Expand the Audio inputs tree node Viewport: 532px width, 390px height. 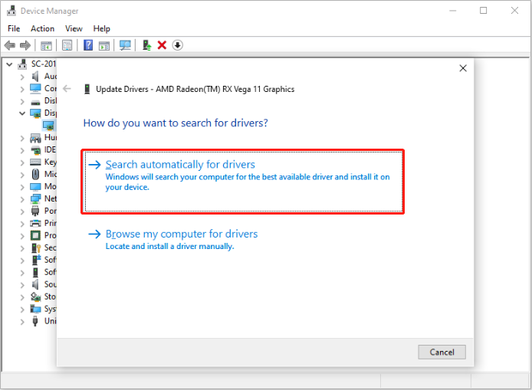click(x=21, y=77)
